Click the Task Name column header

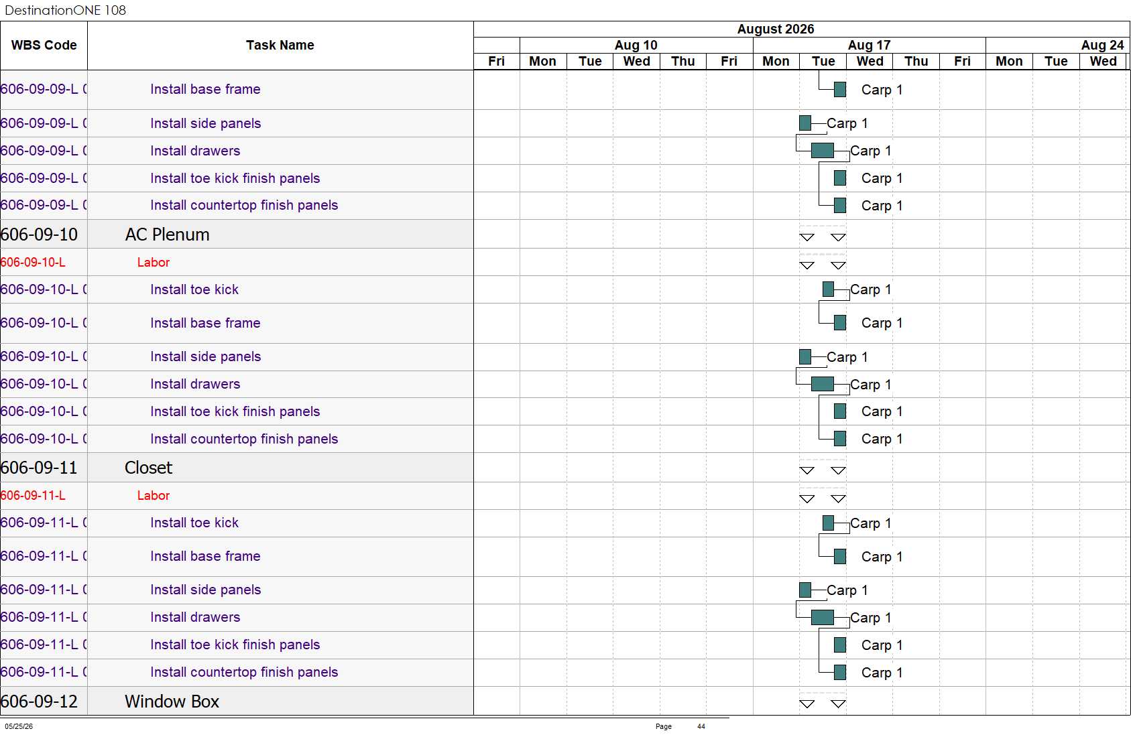point(280,46)
